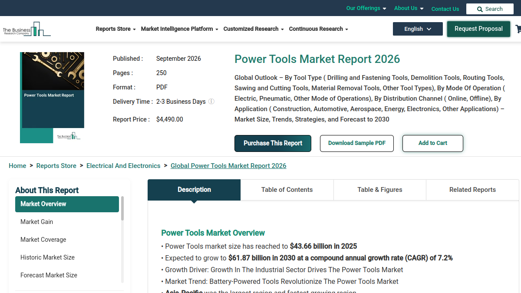Open the shopping cart icon
The image size is (521, 293).
pyautogui.click(x=518, y=29)
